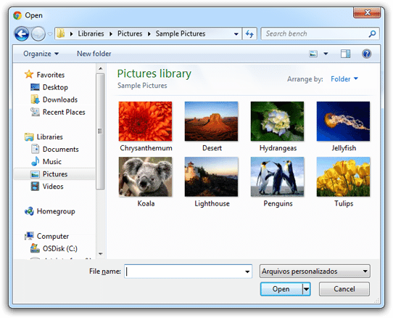Open the recent locations dropdown arrow
This screenshot has height=318, width=393.
[x=50, y=34]
